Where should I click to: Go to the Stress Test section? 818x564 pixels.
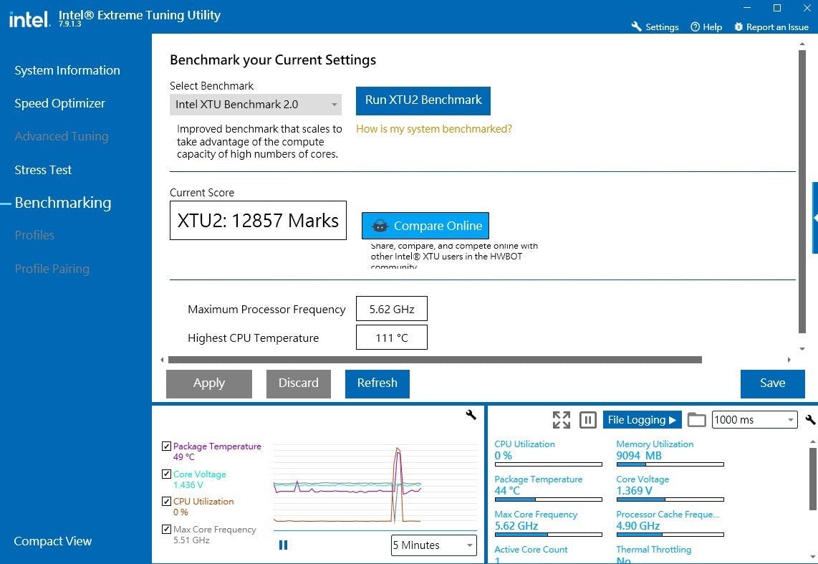(x=43, y=170)
